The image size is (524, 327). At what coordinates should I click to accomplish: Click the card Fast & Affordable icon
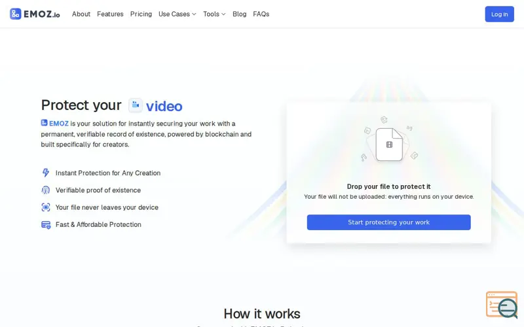click(46, 225)
